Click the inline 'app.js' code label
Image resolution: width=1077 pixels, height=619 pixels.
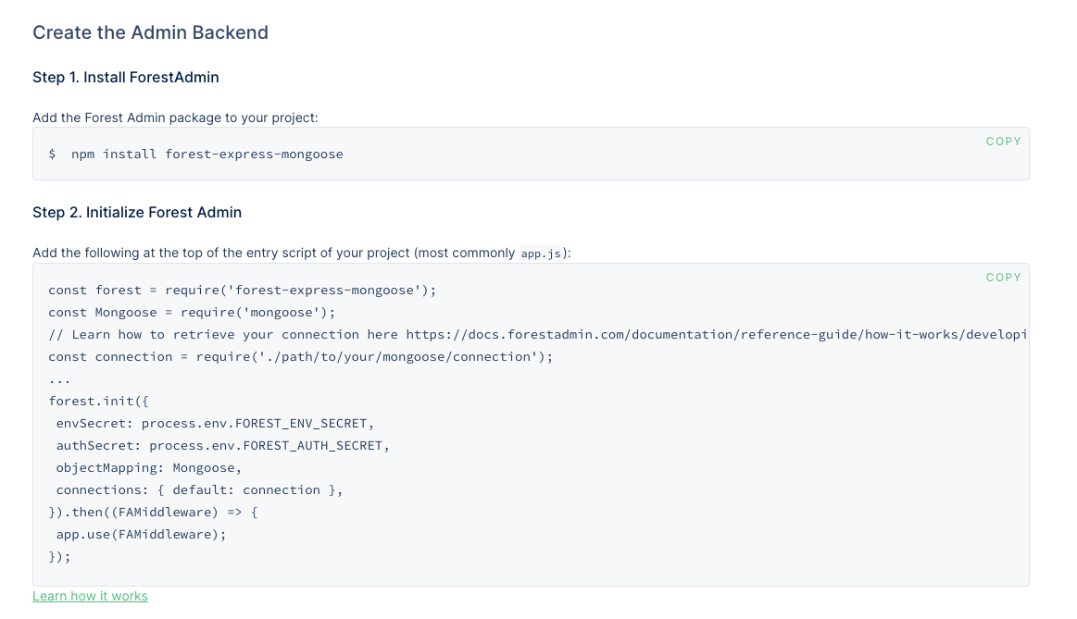541,254
